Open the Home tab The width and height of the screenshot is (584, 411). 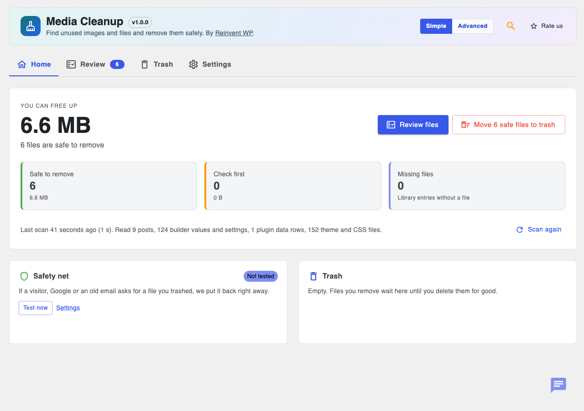tap(34, 64)
